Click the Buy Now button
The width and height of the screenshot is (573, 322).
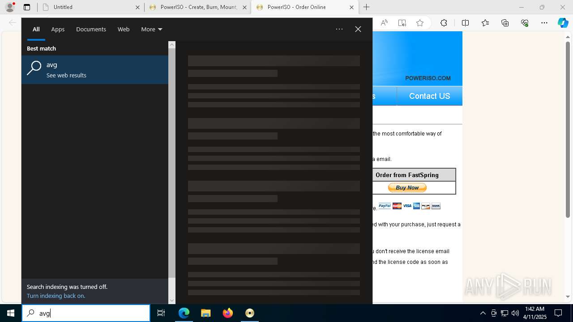point(407,188)
